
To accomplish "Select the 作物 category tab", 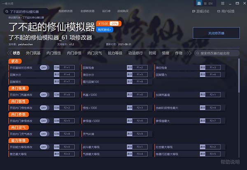I will coord(179,53).
